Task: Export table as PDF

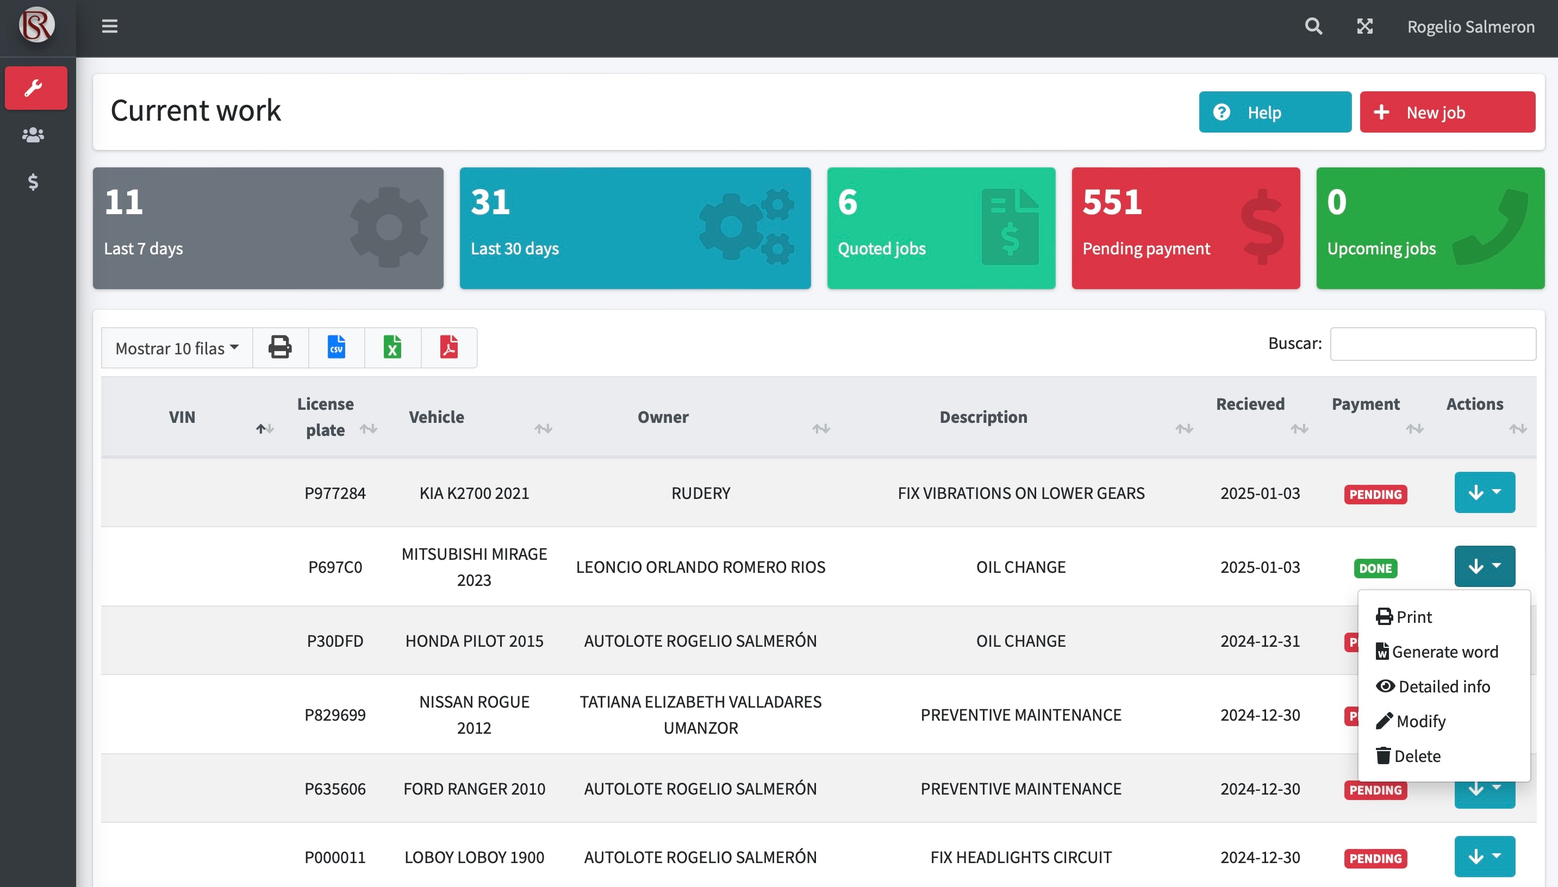Action: [x=448, y=347]
